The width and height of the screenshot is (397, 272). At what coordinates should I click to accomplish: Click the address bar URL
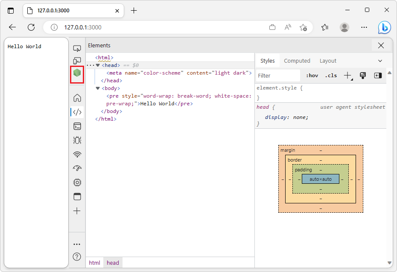tap(83, 27)
